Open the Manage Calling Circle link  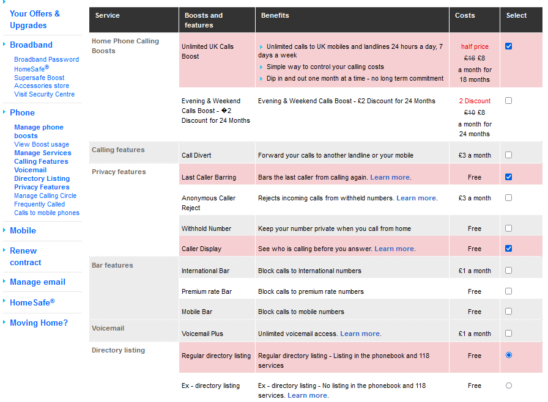click(x=45, y=196)
